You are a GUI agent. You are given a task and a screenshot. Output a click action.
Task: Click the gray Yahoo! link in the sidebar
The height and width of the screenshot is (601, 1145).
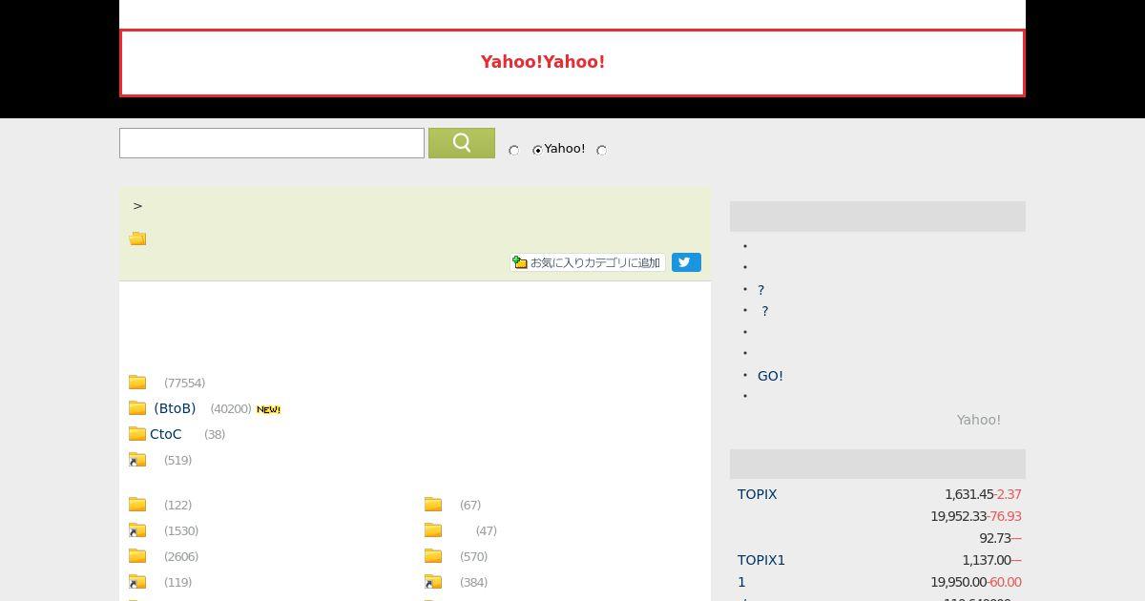click(x=979, y=420)
